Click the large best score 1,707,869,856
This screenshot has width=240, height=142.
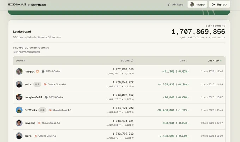click(x=198, y=32)
